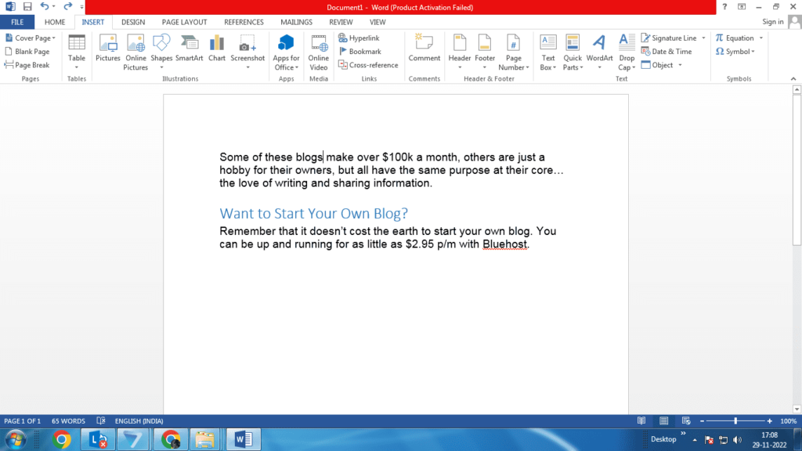Open Customize Quick Access Toolbar arrow
This screenshot has width=802, height=451.
tap(81, 7)
